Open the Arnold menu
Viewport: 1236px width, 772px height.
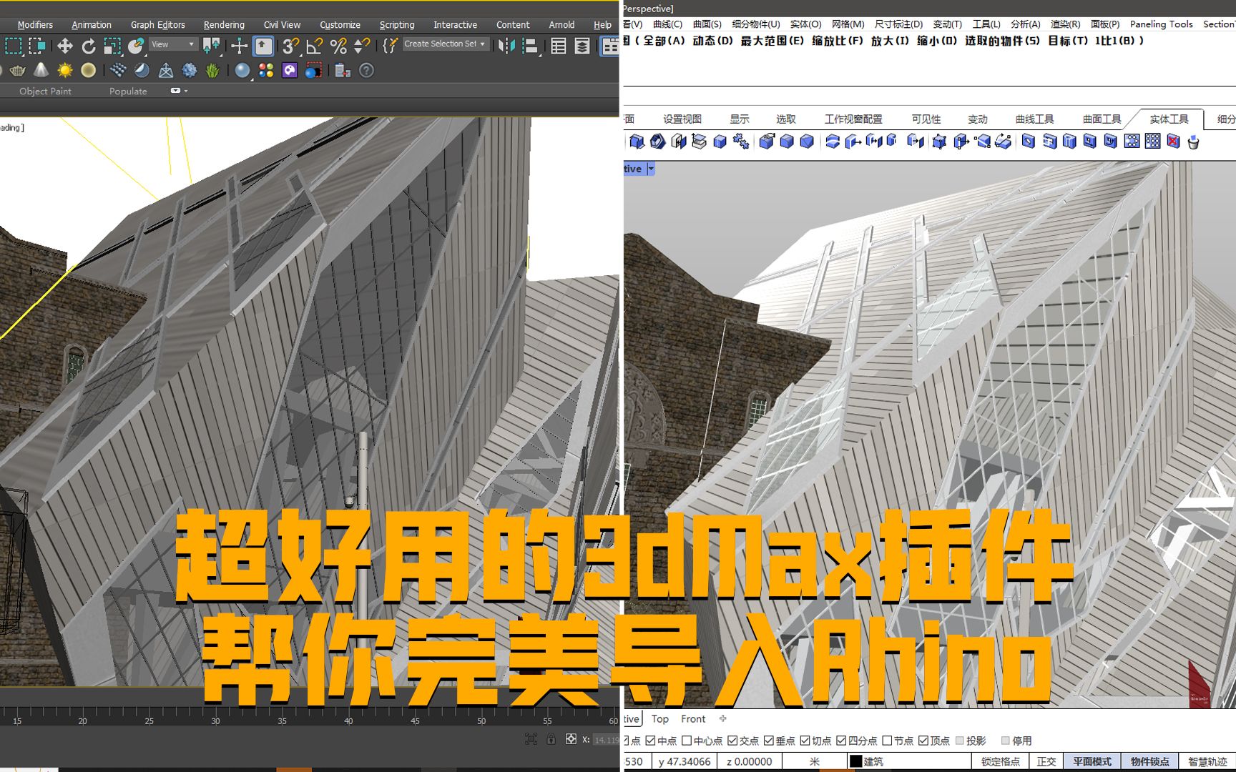coord(561,25)
